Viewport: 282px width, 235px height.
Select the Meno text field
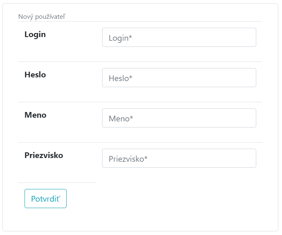click(x=179, y=118)
